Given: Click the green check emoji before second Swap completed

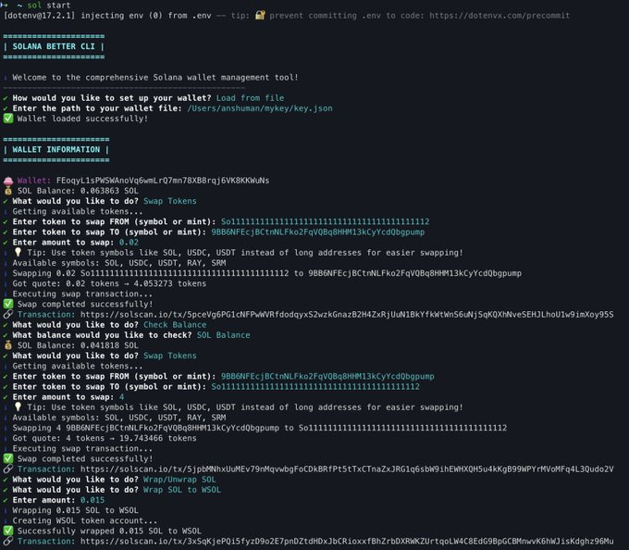Looking at the screenshot, I should [8, 458].
